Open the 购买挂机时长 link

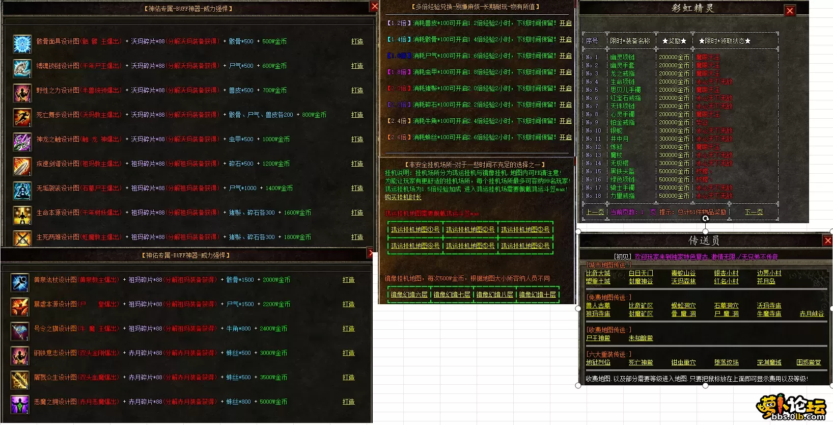tap(403, 197)
